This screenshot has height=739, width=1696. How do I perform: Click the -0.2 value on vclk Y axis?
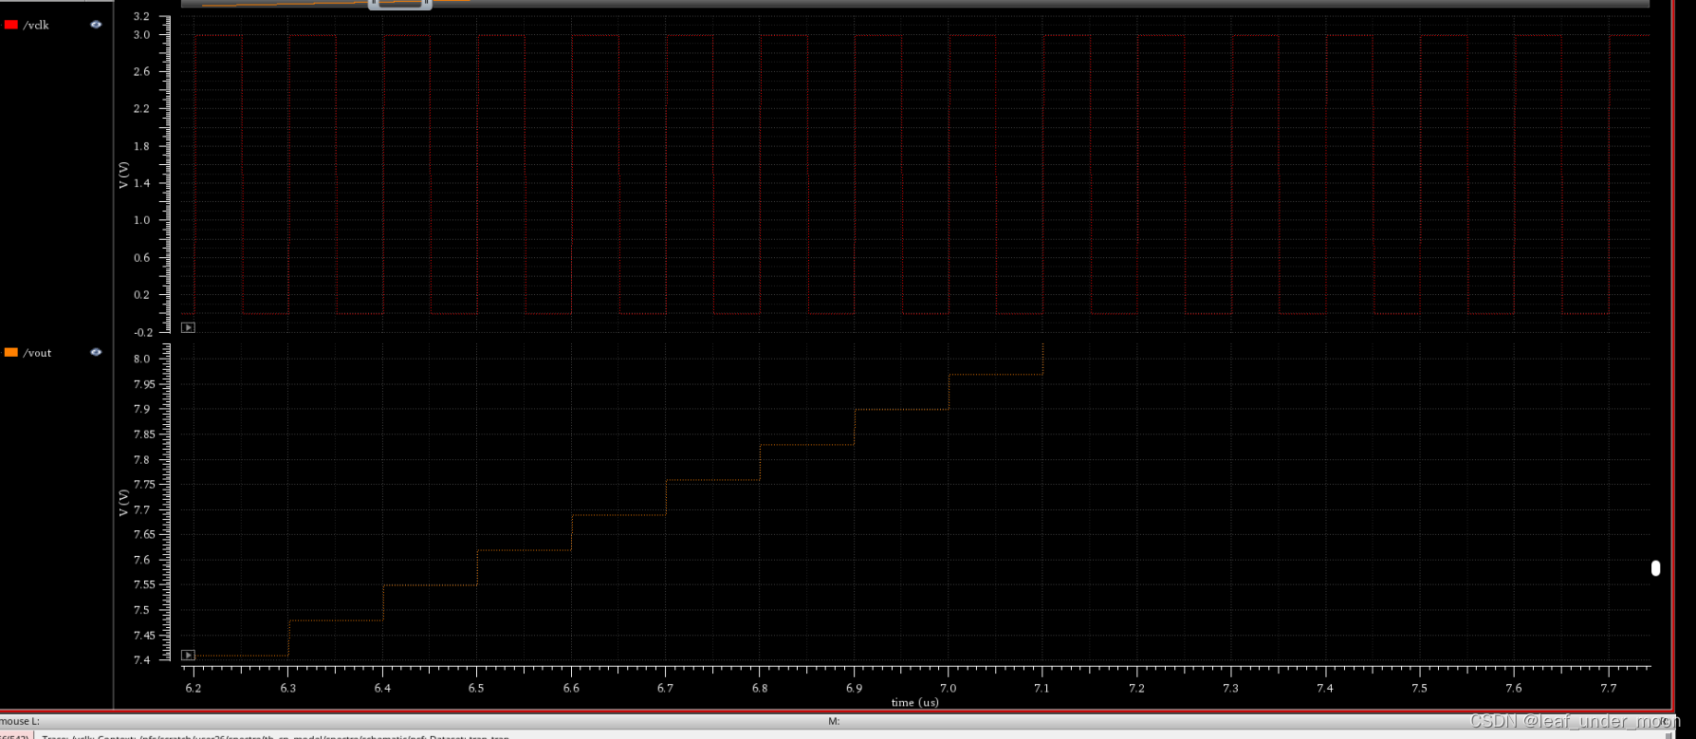[143, 332]
